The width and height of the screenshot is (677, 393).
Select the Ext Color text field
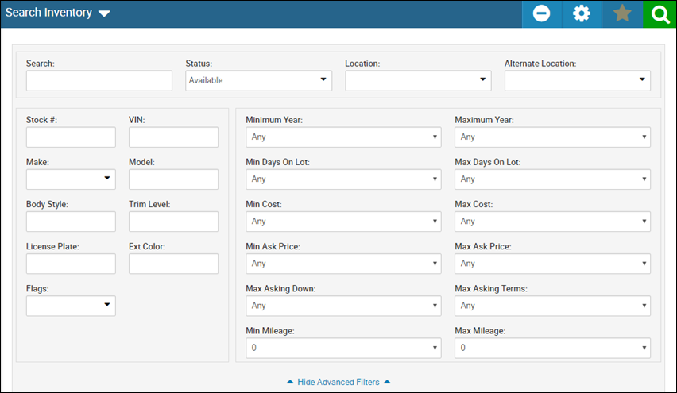tap(173, 264)
